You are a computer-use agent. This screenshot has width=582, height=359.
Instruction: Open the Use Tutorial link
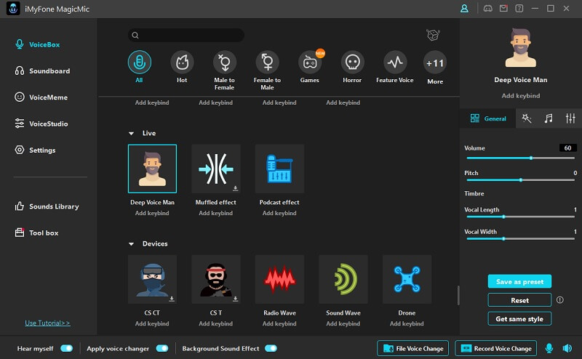coord(47,323)
